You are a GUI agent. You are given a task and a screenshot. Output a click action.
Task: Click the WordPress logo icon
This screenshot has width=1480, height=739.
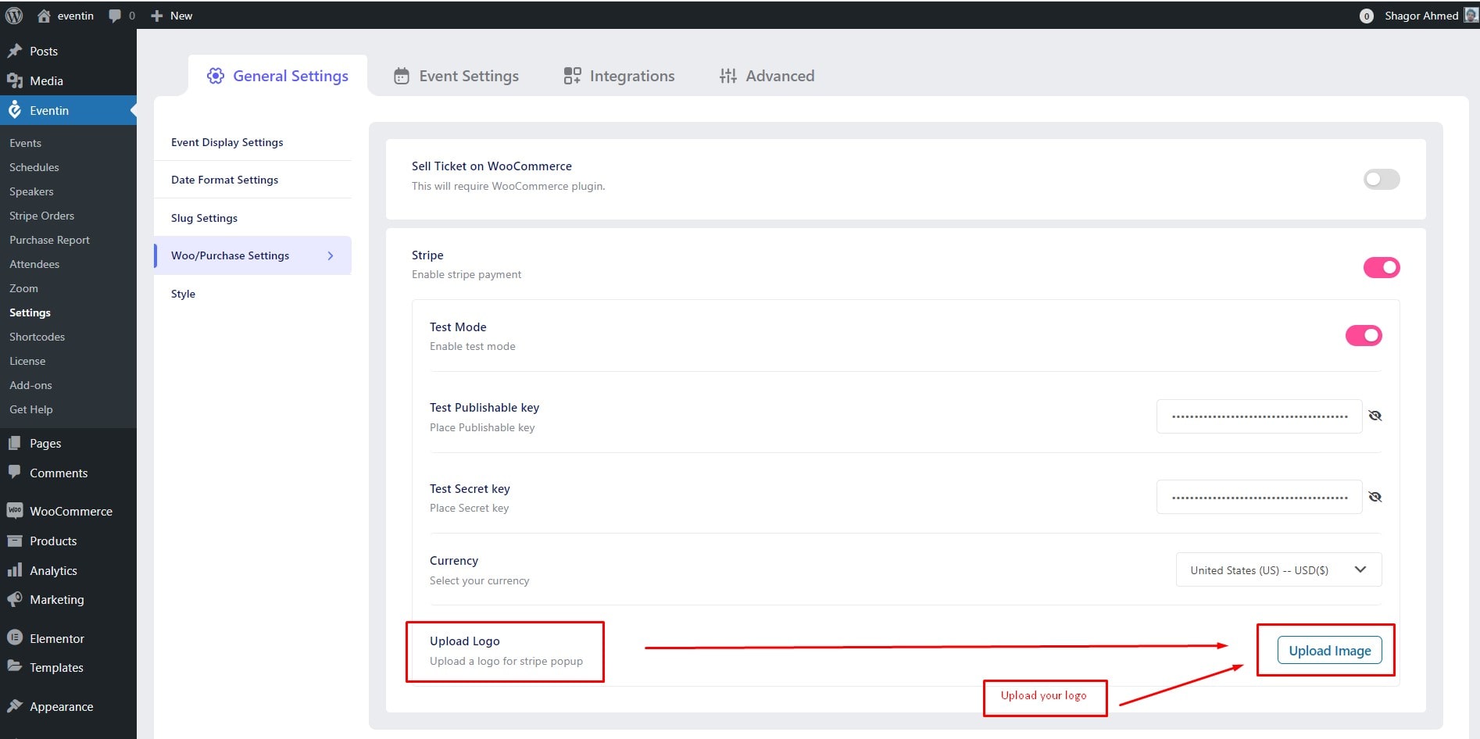(14, 16)
